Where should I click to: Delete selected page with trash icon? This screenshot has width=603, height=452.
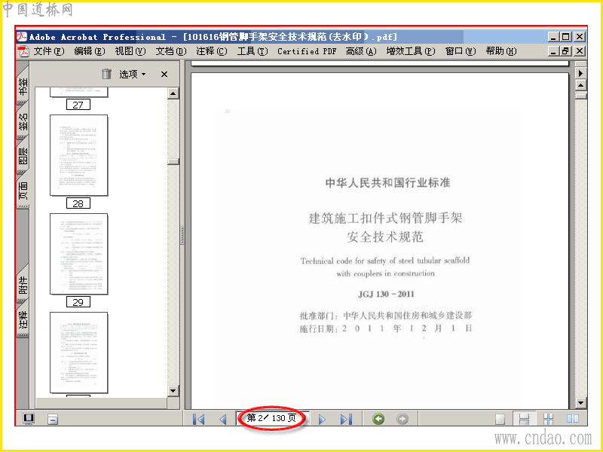point(106,74)
